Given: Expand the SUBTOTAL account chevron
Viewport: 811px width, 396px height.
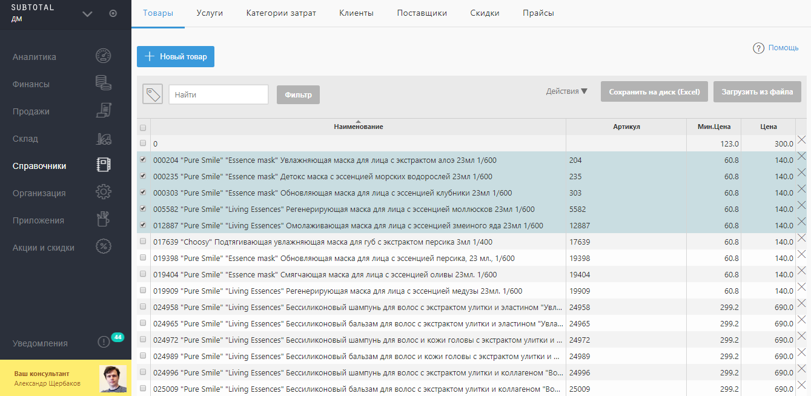Looking at the screenshot, I should pyautogui.click(x=87, y=14).
